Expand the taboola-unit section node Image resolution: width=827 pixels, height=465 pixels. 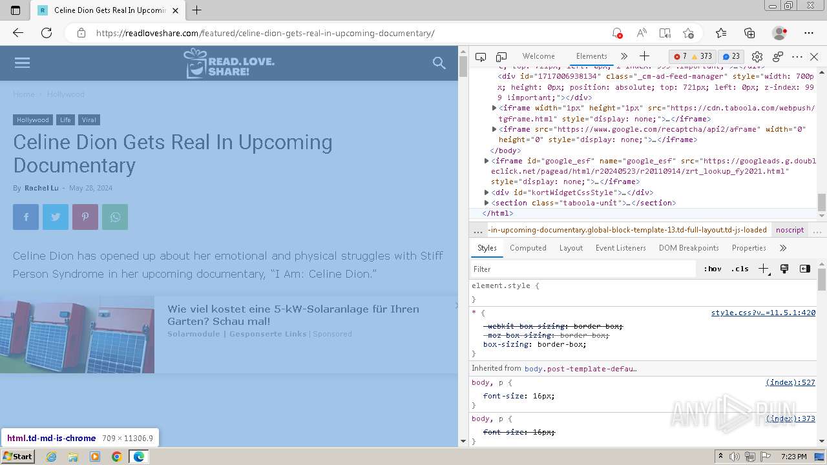487,203
